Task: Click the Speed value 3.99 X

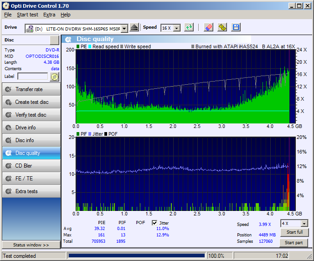Action: (x=265, y=225)
